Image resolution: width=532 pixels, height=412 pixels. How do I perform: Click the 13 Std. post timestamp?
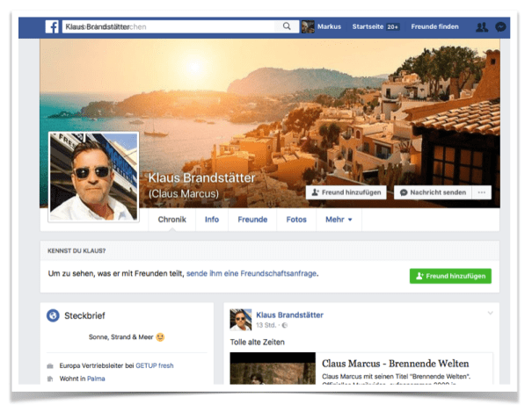tap(266, 325)
